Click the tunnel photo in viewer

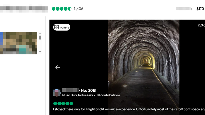click(x=143, y=67)
